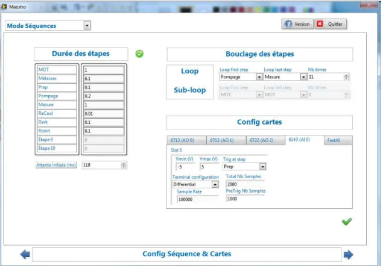Viewport: 383px width, 266px height.
Task: Click the Attente initiale stepper arrows
Action: (x=124, y=165)
